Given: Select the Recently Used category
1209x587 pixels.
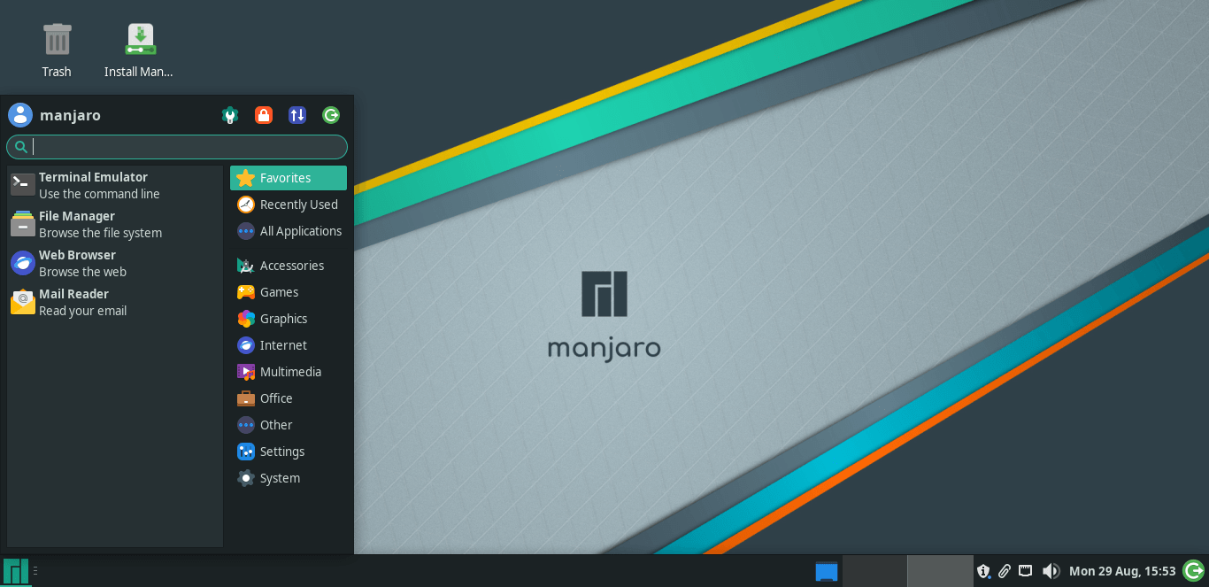Looking at the screenshot, I should coord(289,205).
